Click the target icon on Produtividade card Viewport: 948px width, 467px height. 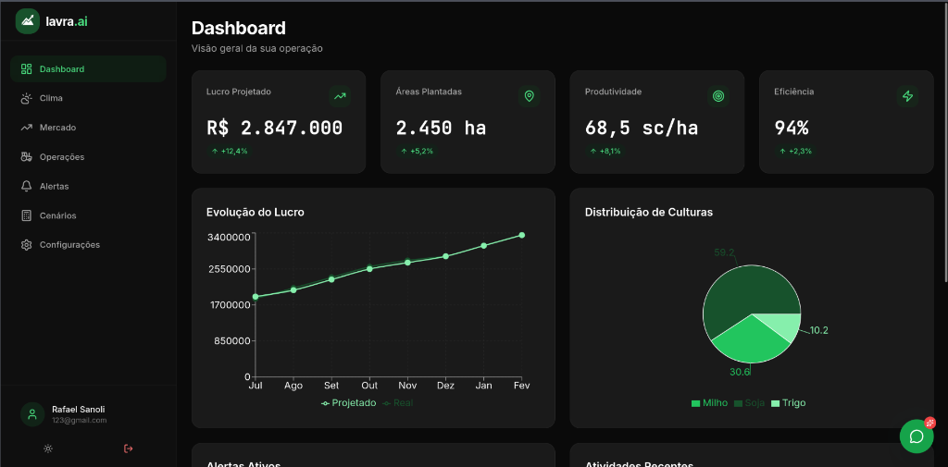(717, 96)
